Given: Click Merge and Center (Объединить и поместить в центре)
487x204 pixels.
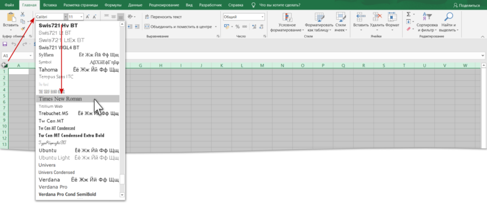Looking at the screenshot, I should click(x=178, y=27).
